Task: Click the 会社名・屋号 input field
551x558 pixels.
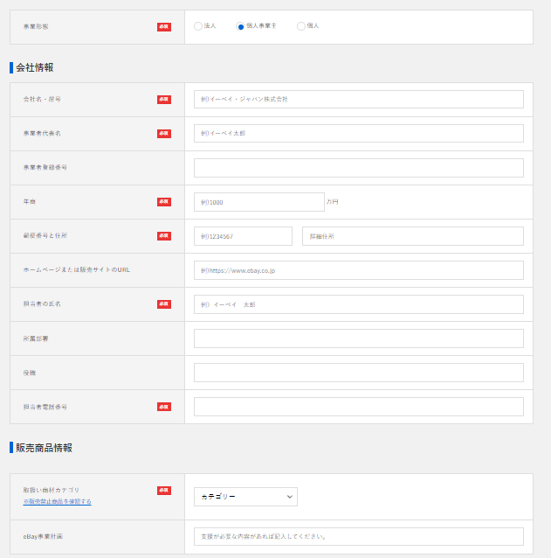Action: 358,100
